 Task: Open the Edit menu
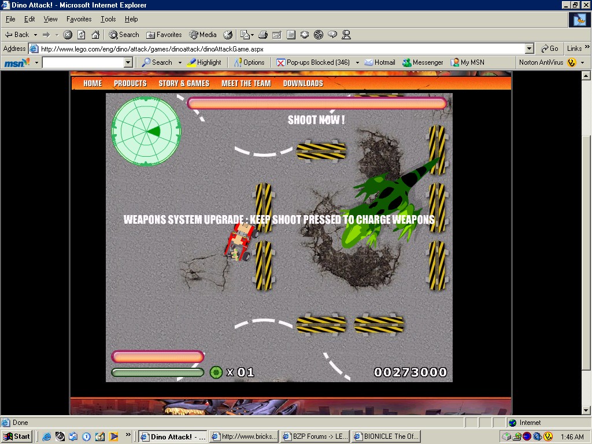pos(29,19)
